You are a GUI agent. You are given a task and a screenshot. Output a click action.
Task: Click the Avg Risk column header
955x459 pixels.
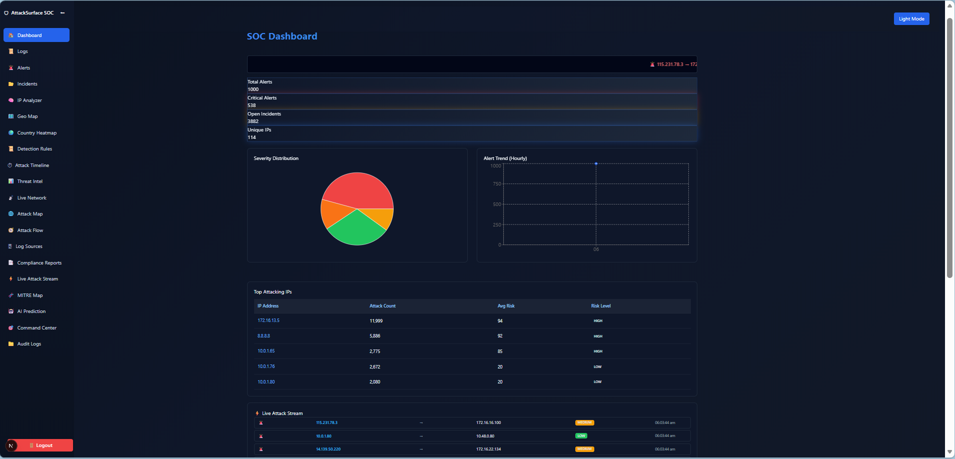point(506,306)
